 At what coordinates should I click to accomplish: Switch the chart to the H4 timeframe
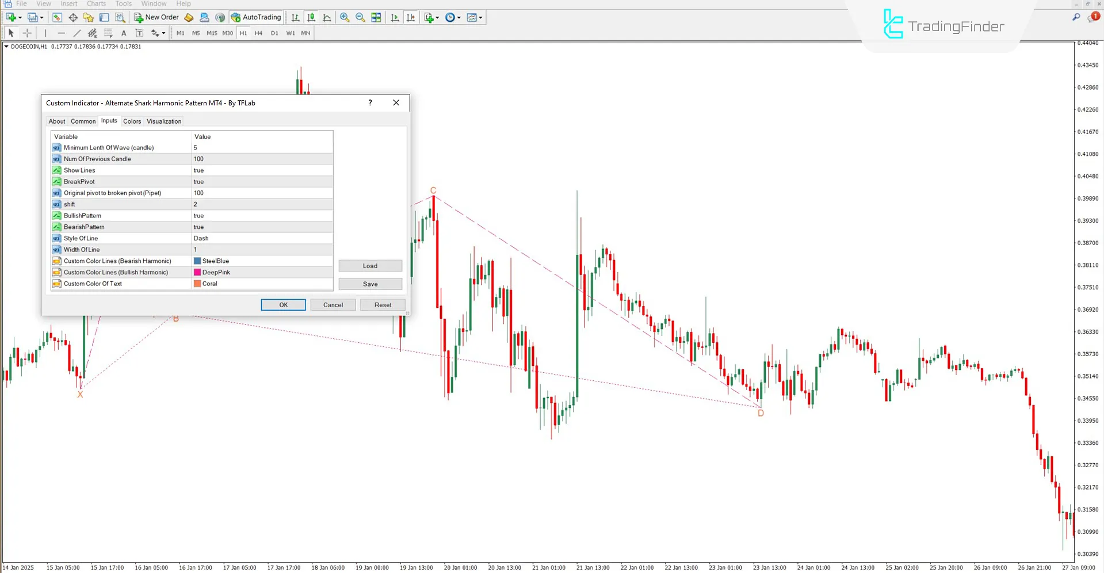point(258,33)
